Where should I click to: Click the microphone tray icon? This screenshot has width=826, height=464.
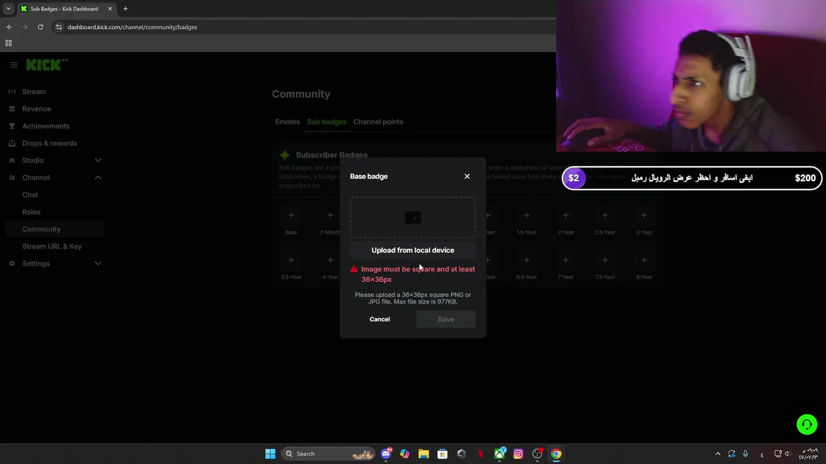pyautogui.click(x=745, y=454)
